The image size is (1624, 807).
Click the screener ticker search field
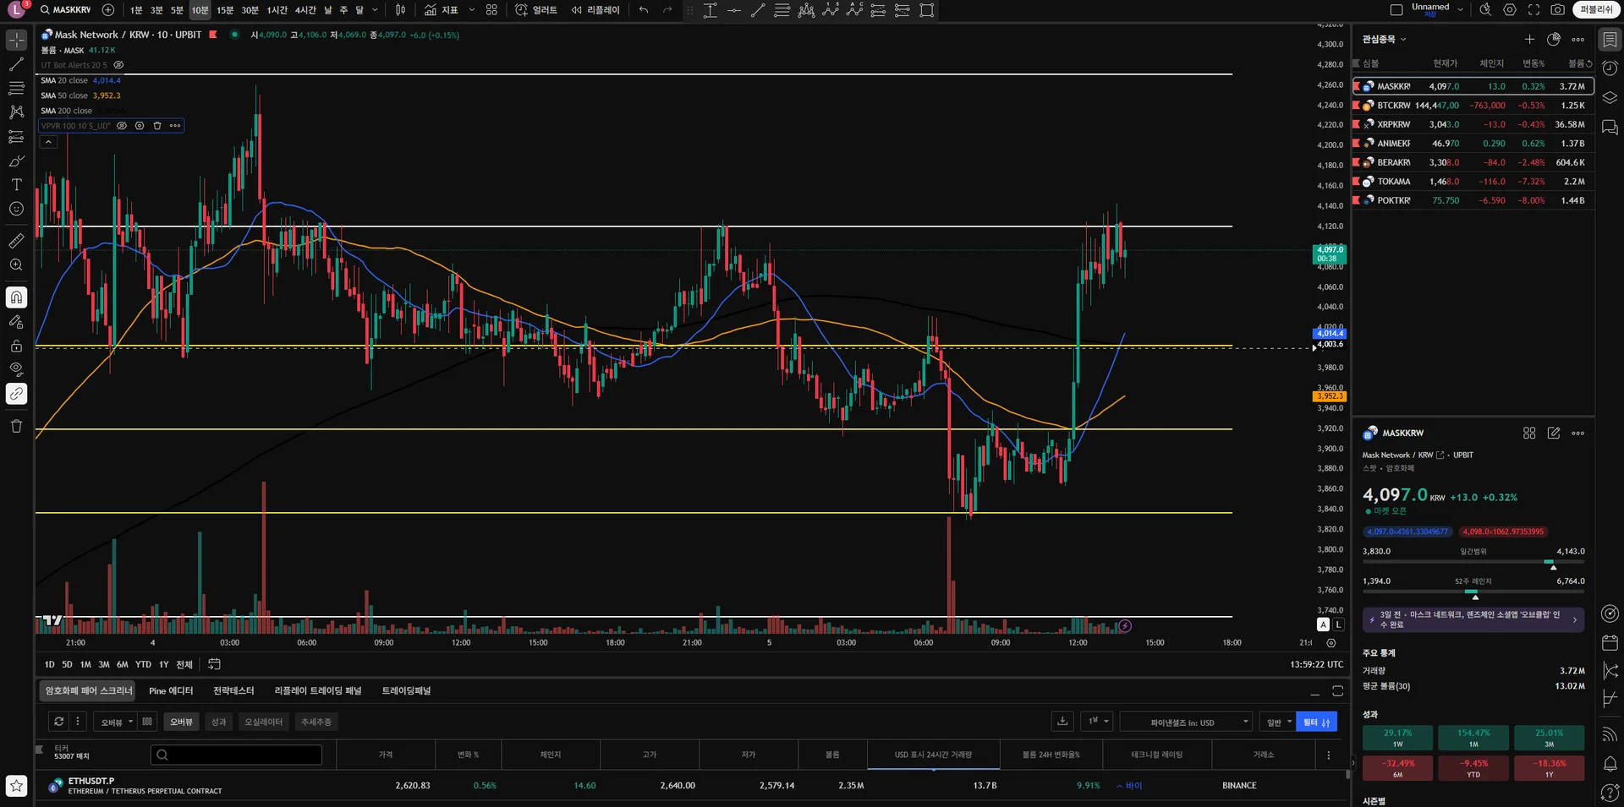tap(236, 755)
